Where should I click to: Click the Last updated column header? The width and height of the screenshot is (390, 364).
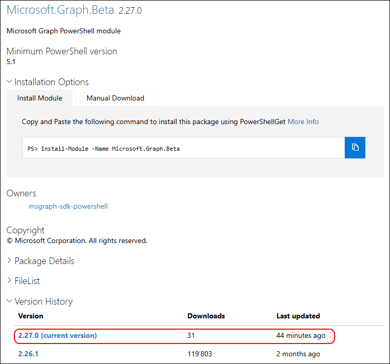click(x=298, y=316)
